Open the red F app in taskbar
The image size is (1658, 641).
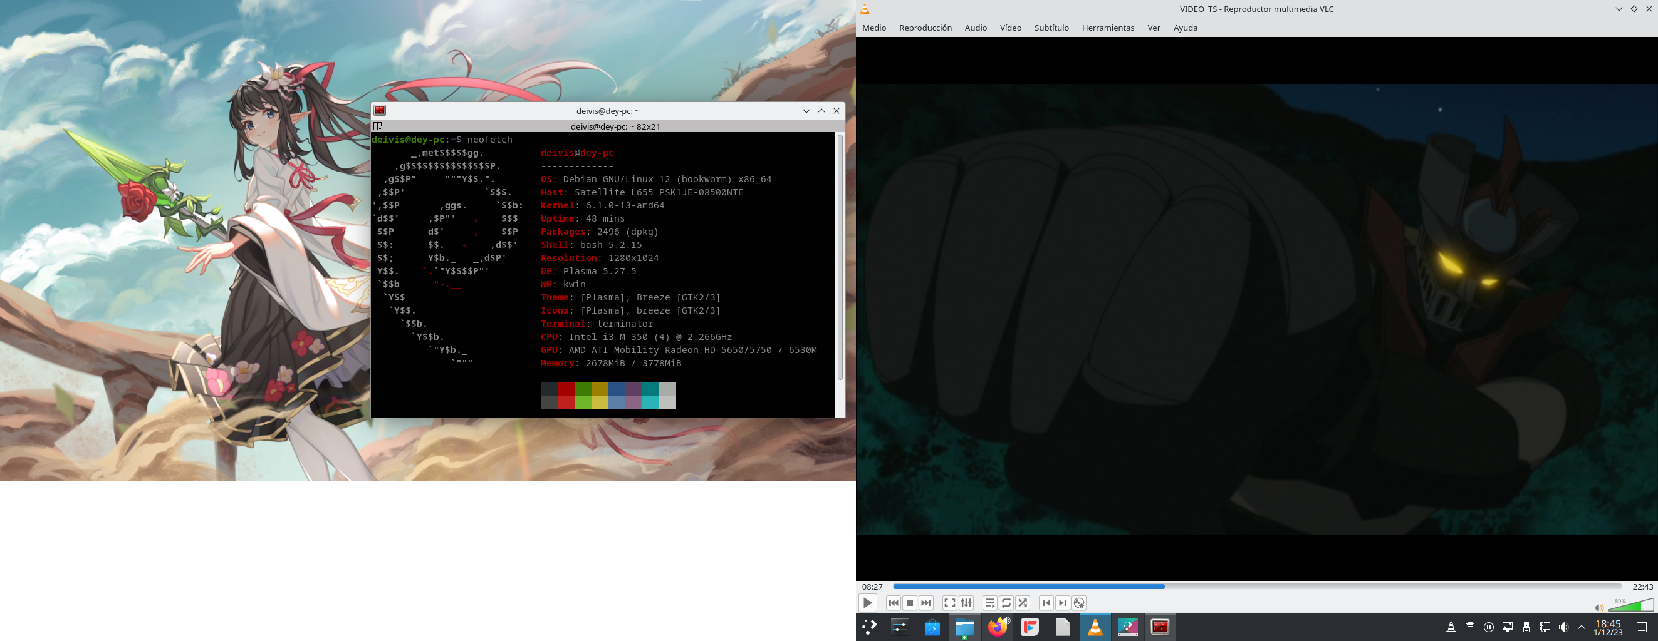[x=1030, y=627]
